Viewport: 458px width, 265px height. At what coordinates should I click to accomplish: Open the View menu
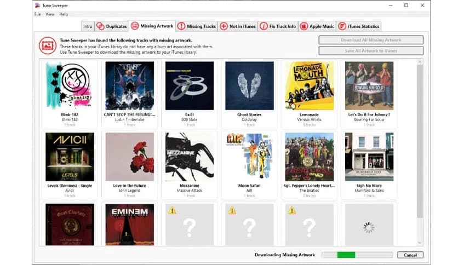50,14
